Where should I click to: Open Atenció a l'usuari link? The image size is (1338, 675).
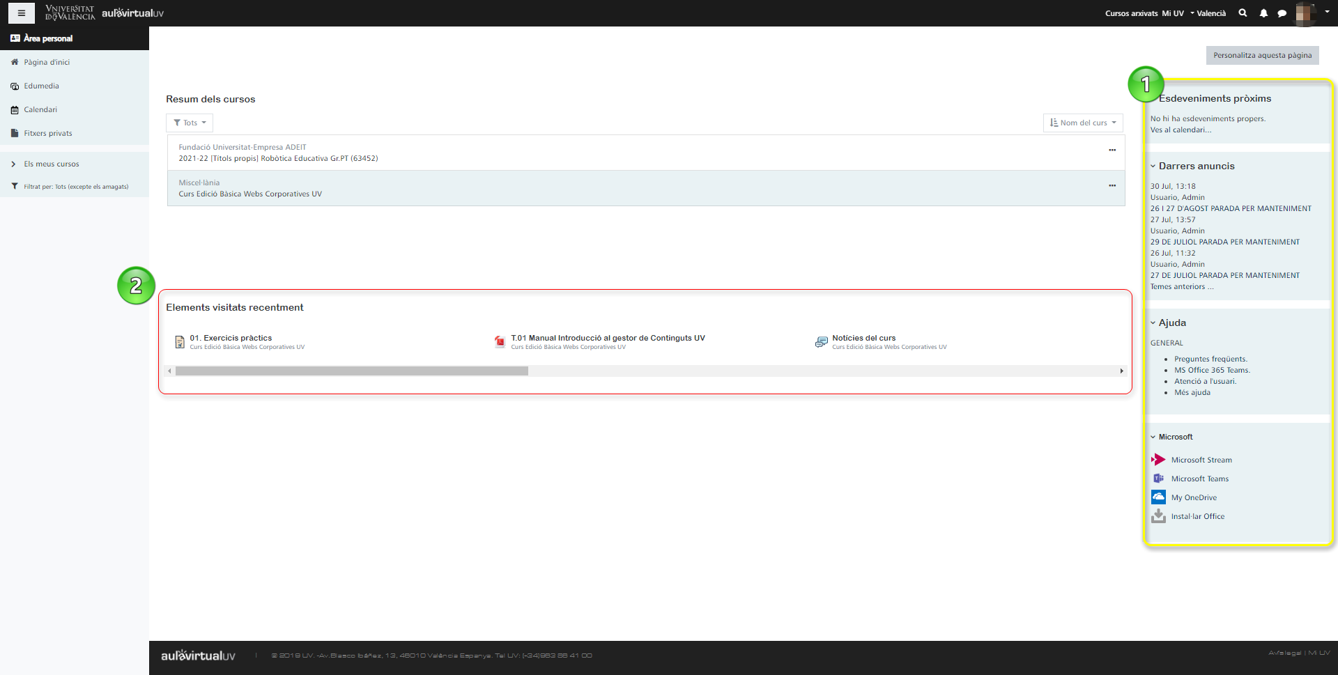point(1205,381)
